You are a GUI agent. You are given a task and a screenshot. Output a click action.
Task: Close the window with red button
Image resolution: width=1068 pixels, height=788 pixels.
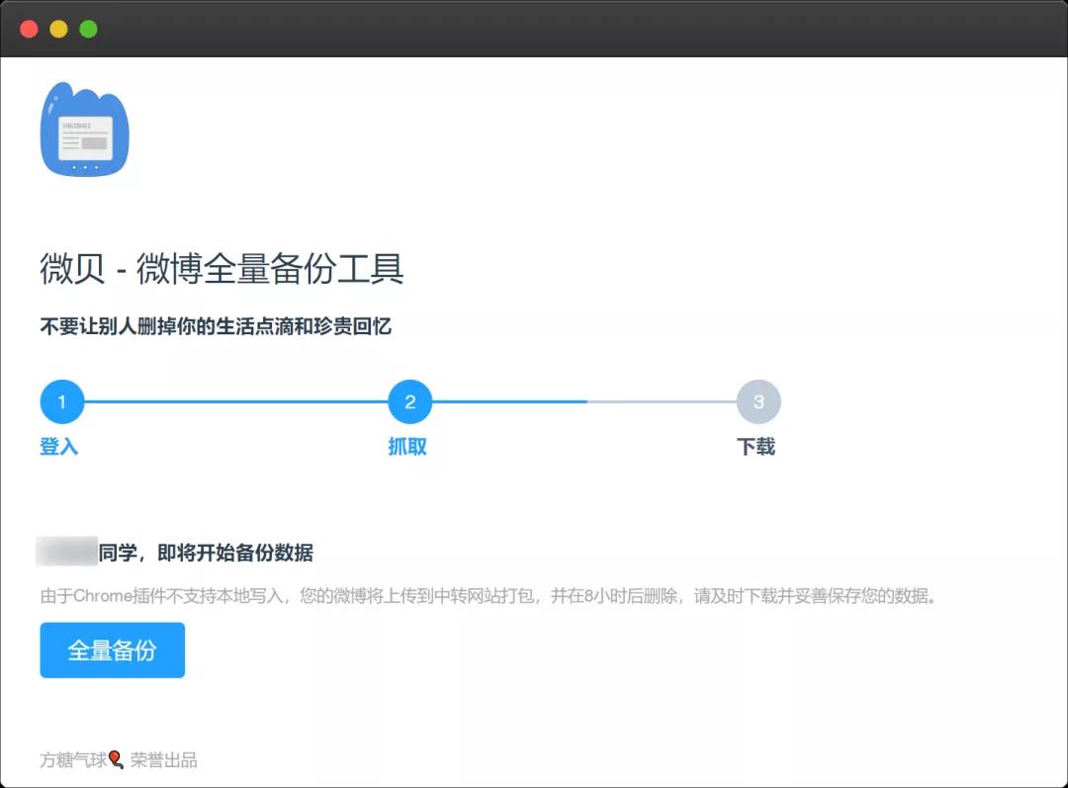(x=30, y=30)
